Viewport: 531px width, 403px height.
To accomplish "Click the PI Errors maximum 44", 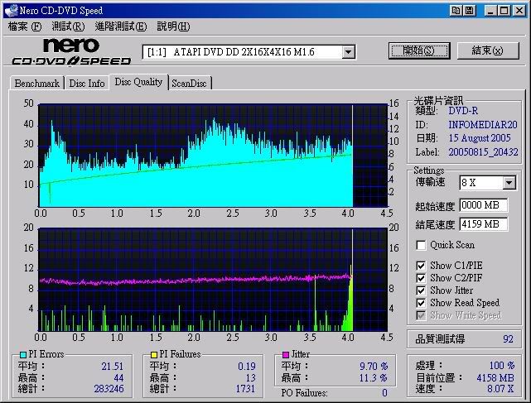I will [x=118, y=378].
